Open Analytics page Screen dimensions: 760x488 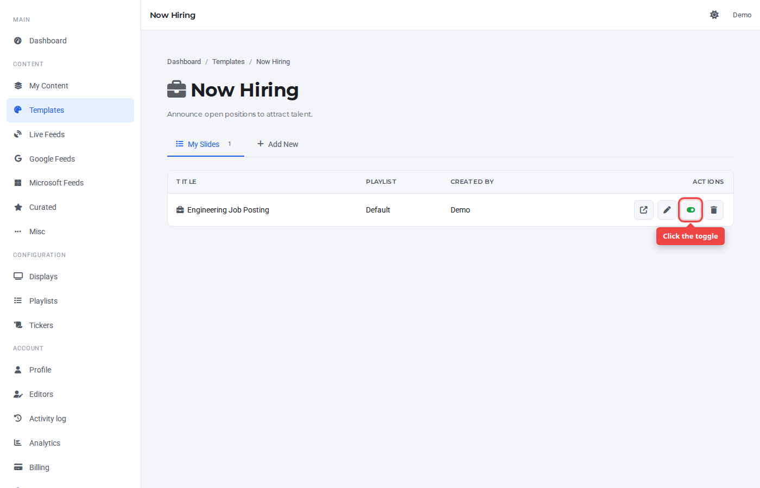click(70, 443)
